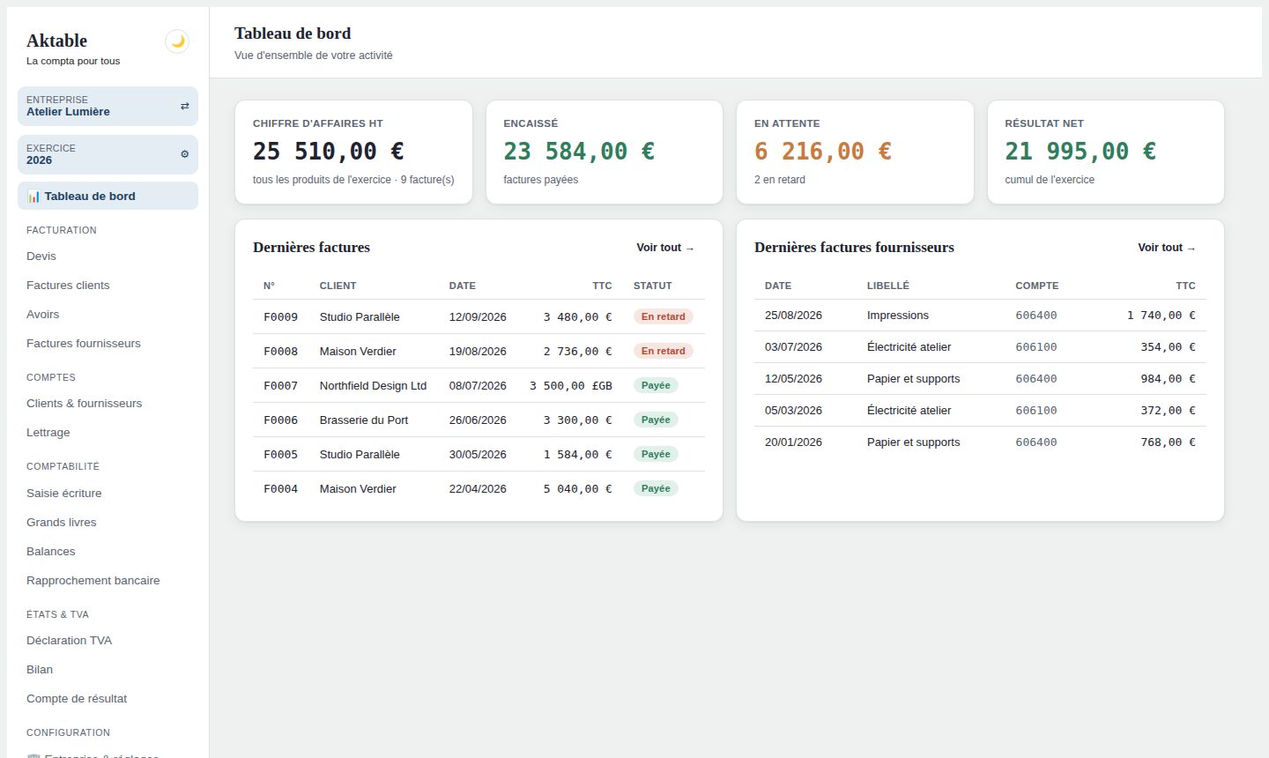The height and width of the screenshot is (758, 1269).
Task: Select Brasserie du Port client name
Action: [364, 420]
